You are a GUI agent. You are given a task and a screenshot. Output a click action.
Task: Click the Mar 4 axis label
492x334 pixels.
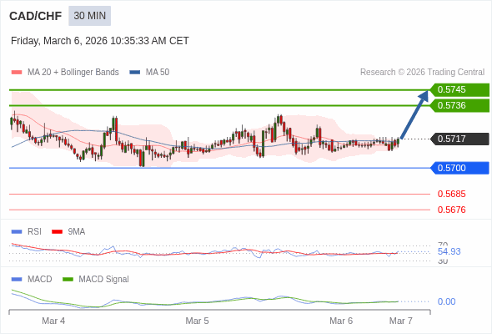(53, 321)
